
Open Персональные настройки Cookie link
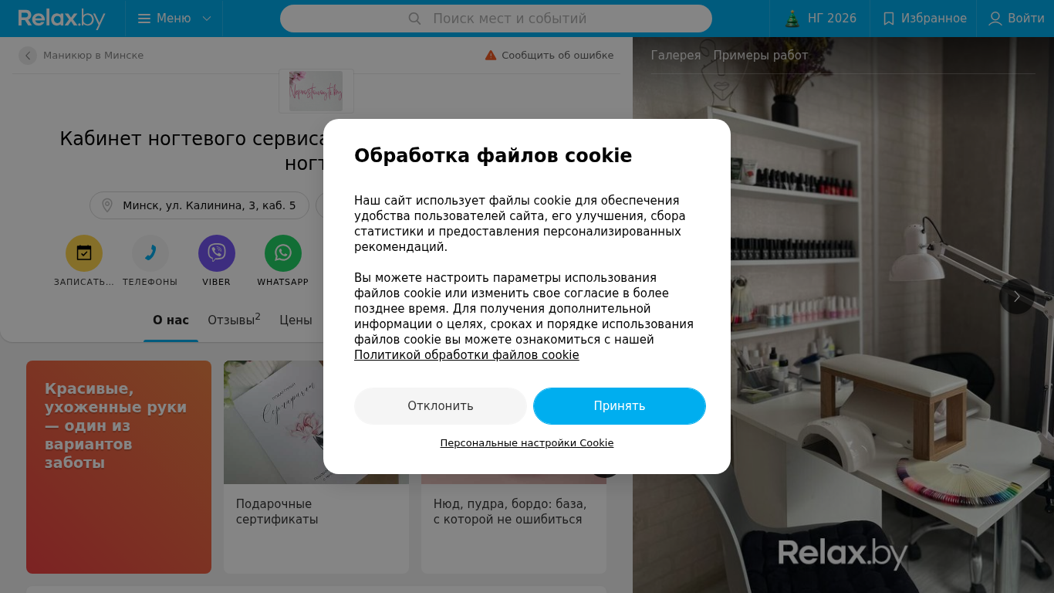click(x=527, y=443)
